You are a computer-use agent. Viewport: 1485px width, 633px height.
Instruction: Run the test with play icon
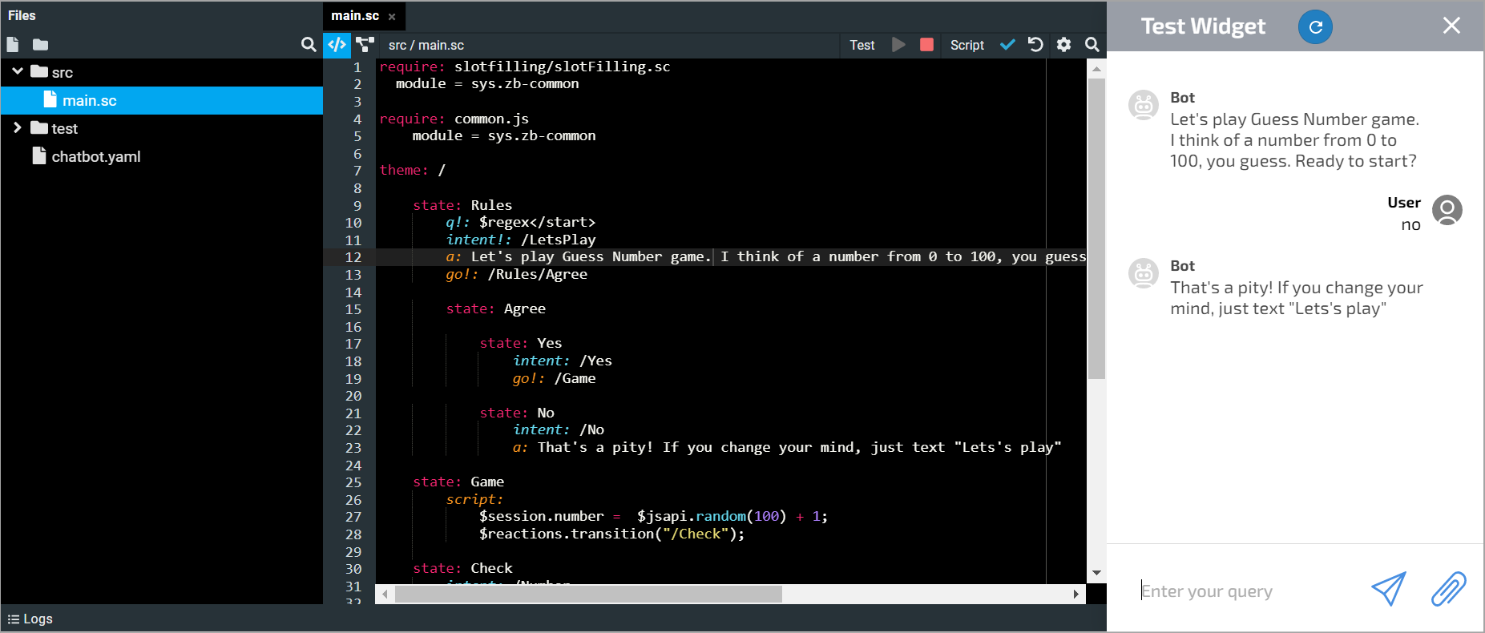898,45
